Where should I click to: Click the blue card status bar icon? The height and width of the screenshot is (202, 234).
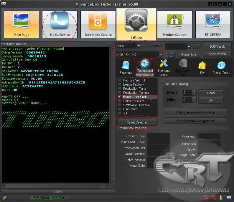click(x=229, y=198)
